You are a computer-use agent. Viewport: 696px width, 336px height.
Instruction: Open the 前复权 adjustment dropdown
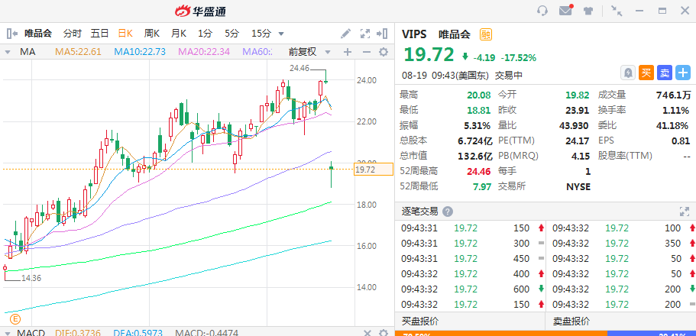(309, 52)
